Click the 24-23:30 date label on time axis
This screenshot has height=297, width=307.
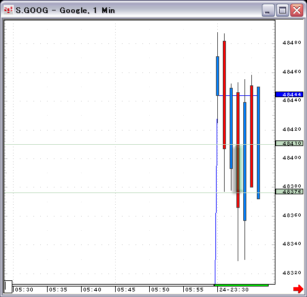[234, 290]
